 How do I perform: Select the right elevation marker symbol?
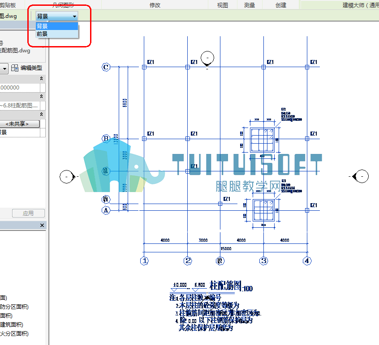click(x=361, y=176)
